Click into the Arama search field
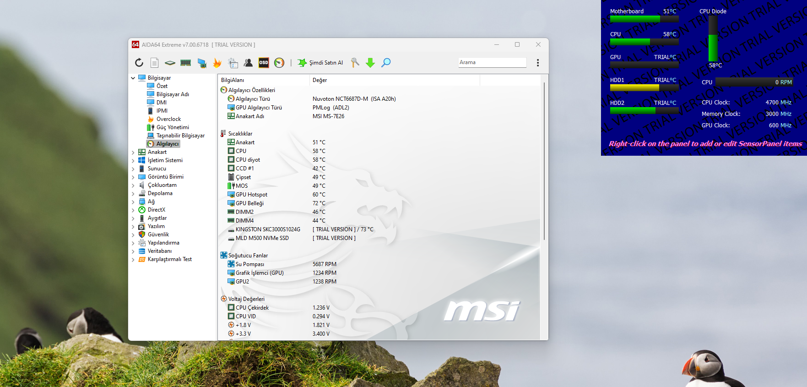Screen dimensions: 807x387 click(x=492, y=62)
